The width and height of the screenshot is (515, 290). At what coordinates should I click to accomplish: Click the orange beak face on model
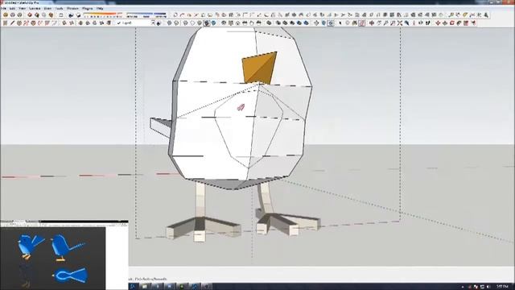coord(259,68)
